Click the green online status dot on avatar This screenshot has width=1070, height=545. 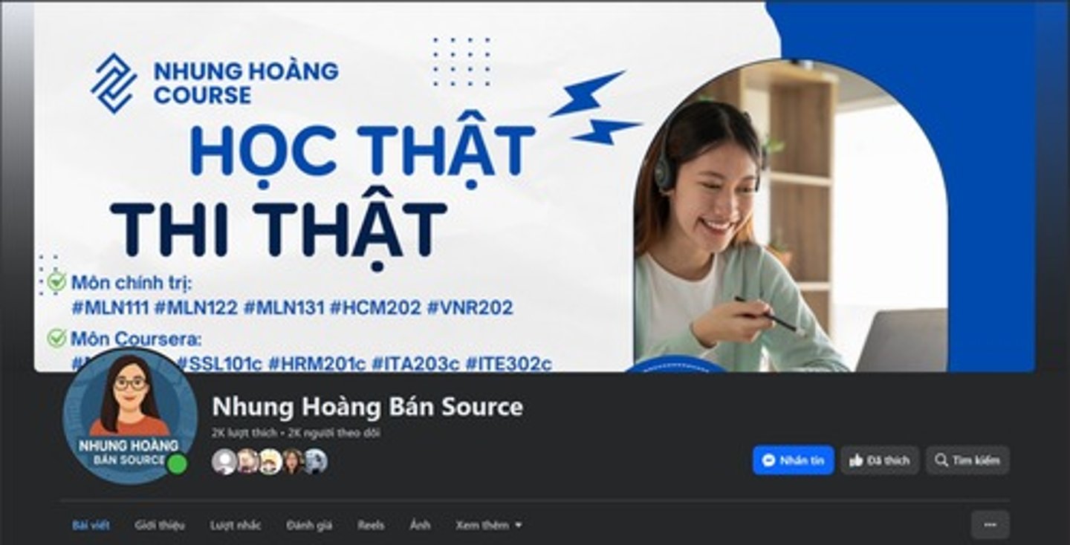tap(177, 464)
